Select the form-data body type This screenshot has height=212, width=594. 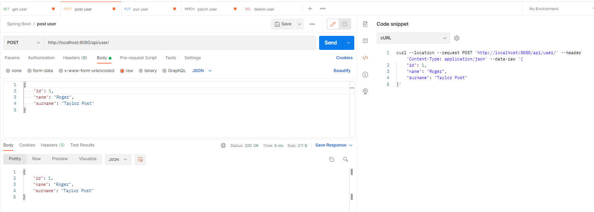coord(30,71)
